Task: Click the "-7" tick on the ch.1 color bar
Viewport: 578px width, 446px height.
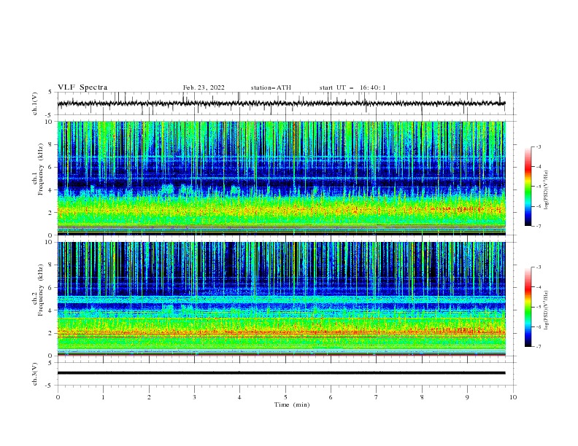Action: click(x=538, y=227)
